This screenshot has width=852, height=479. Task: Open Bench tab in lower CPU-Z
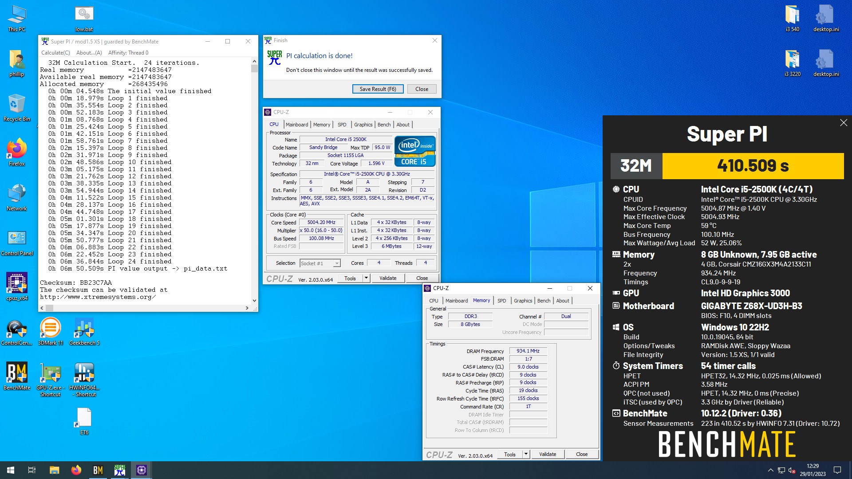click(x=544, y=301)
